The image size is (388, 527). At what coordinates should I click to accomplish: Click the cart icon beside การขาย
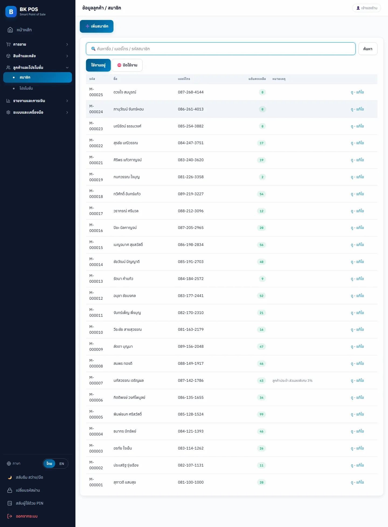8,44
